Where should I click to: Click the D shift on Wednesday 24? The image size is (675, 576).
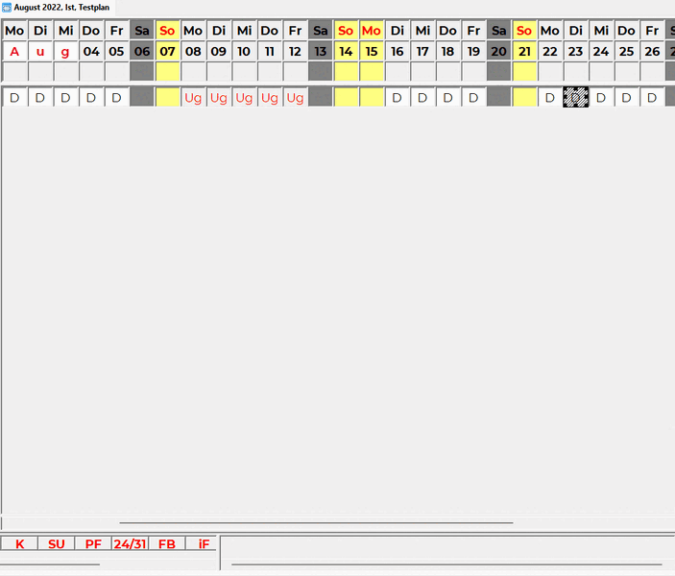pyautogui.click(x=600, y=97)
